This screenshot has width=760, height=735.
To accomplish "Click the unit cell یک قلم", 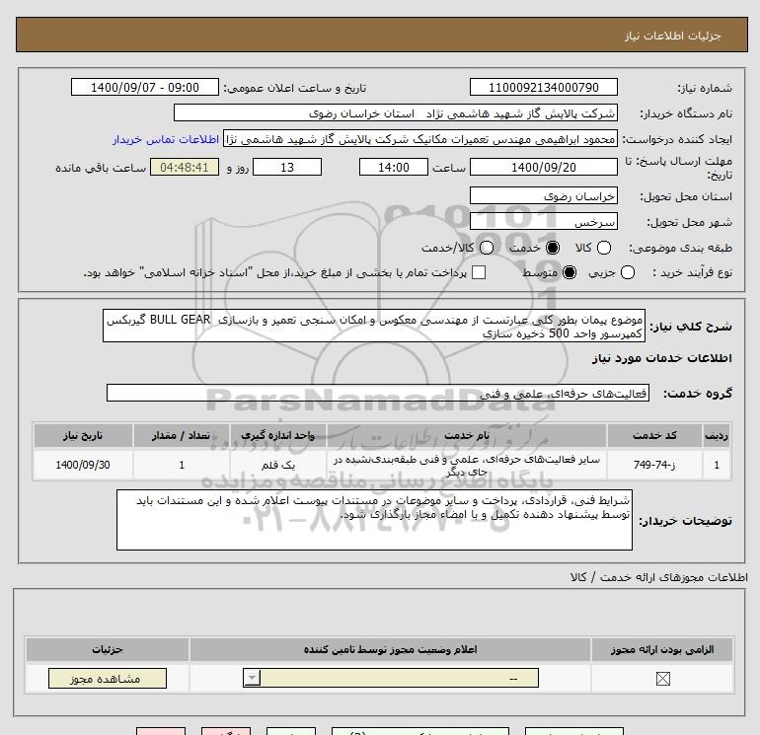I will (277, 465).
